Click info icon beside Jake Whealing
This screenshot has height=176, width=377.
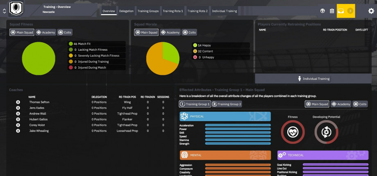point(18,131)
